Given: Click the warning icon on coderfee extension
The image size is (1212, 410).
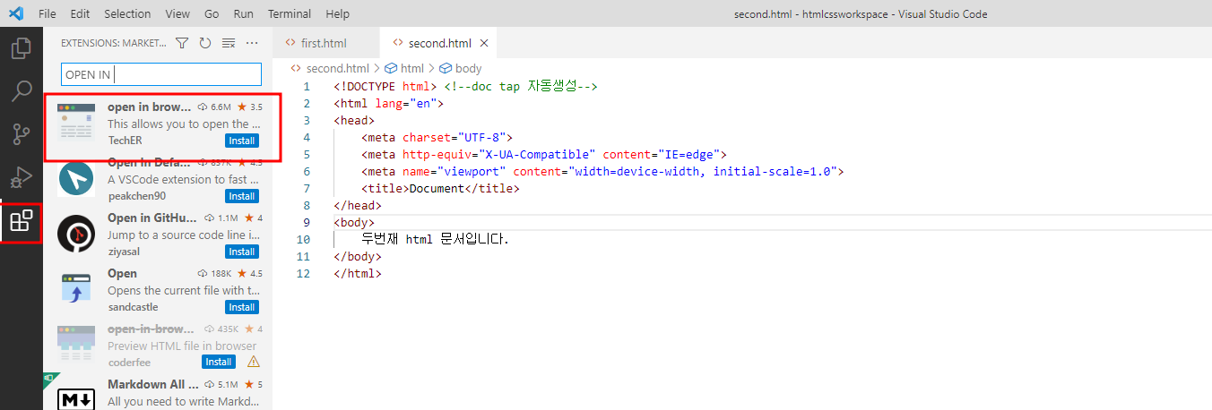Looking at the screenshot, I should click(254, 362).
